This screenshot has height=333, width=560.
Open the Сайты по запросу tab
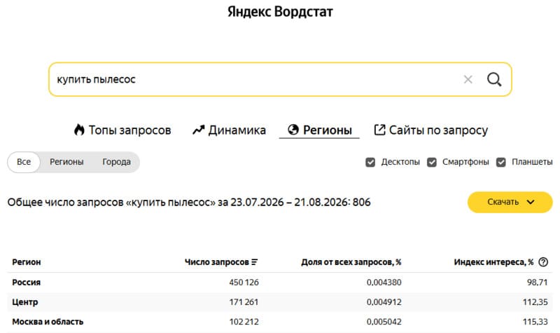point(430,130)
